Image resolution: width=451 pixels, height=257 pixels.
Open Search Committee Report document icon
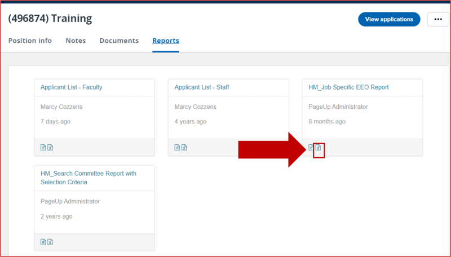tap(43, 242)
